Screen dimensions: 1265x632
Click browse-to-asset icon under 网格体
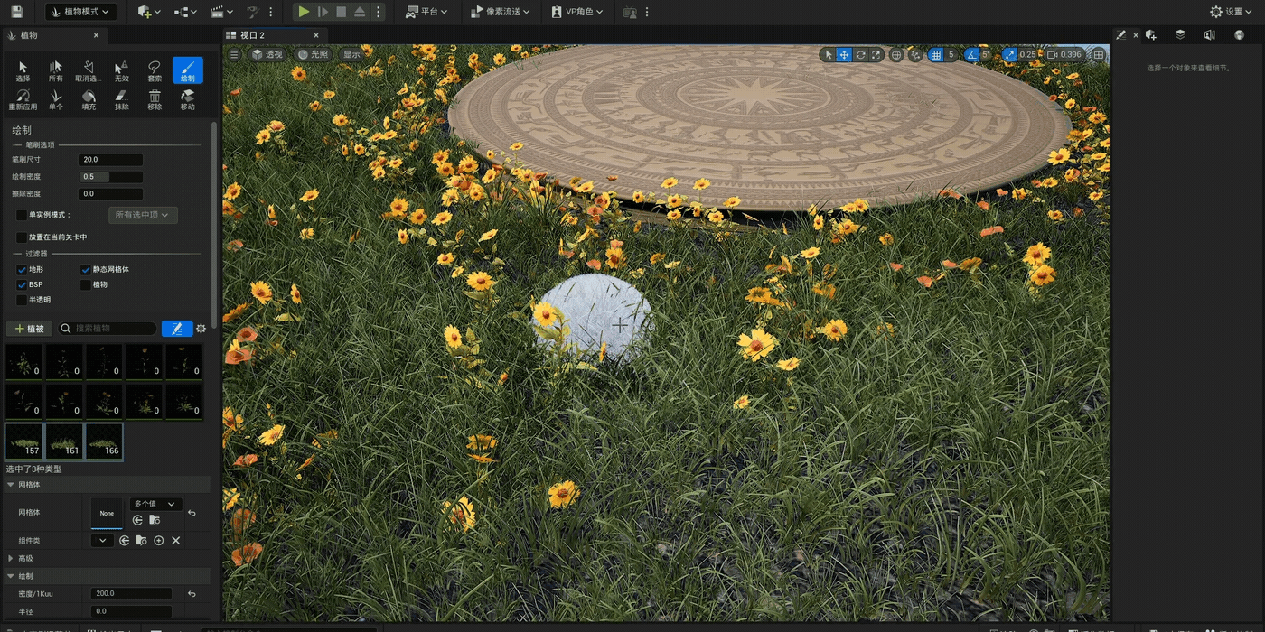coord(155,520)
